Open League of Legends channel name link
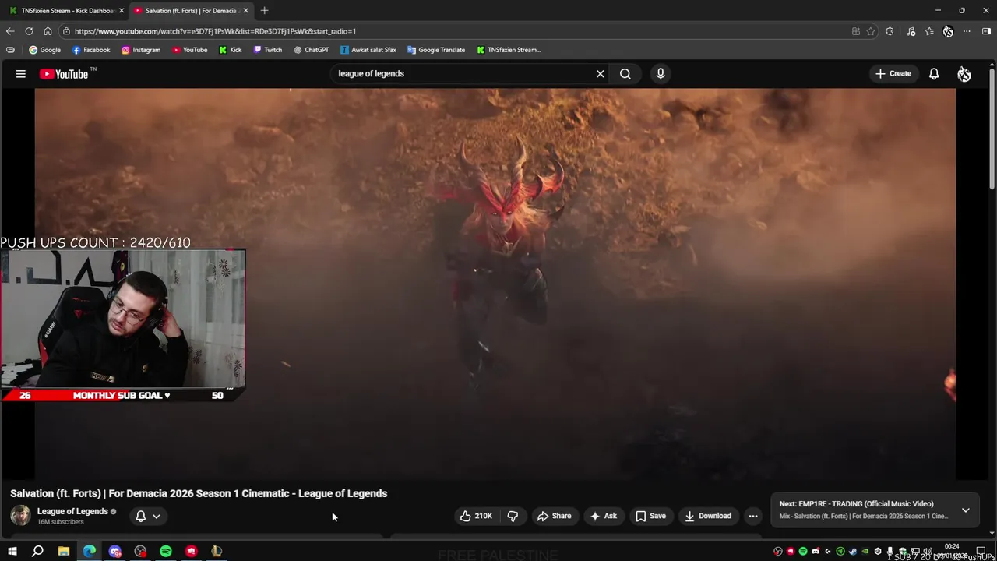997x561 pixels. click(x=72, y=511)
